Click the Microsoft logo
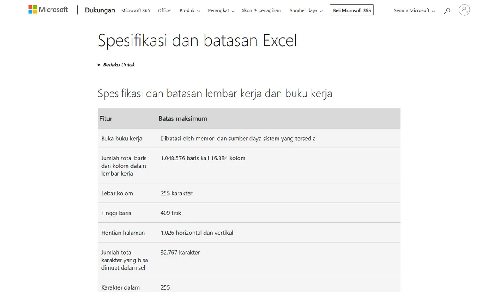The image size is (498, 292). point(48,9)
